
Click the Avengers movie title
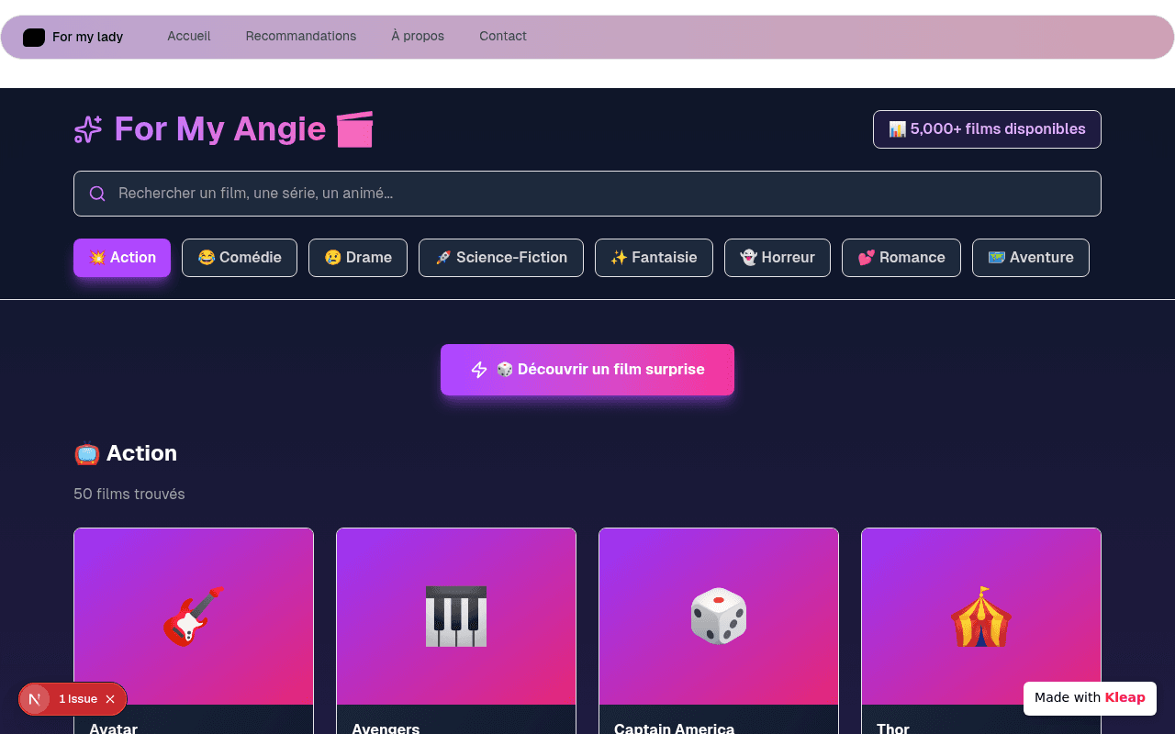click(386, 728)
